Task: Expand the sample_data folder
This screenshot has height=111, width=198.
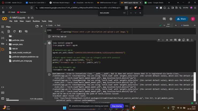Action: (7, 44)
